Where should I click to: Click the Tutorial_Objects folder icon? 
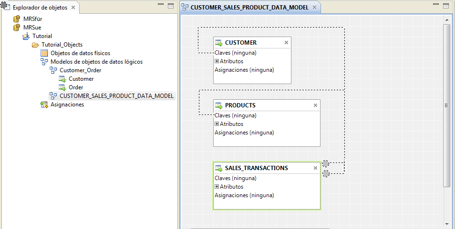coord(35,45)
